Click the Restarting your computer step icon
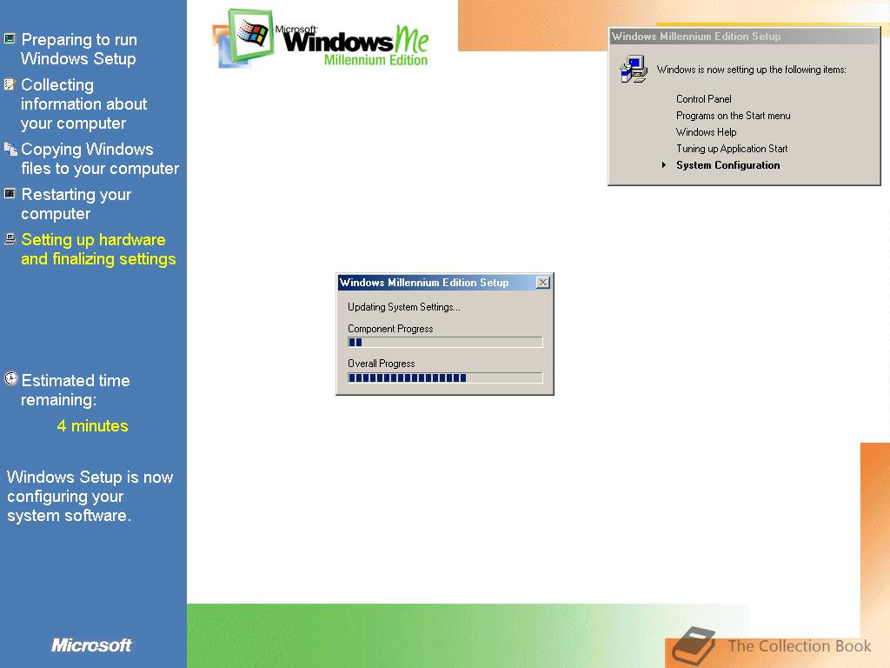The height and width of the screenshot is (668, 890). pos(10,194)
